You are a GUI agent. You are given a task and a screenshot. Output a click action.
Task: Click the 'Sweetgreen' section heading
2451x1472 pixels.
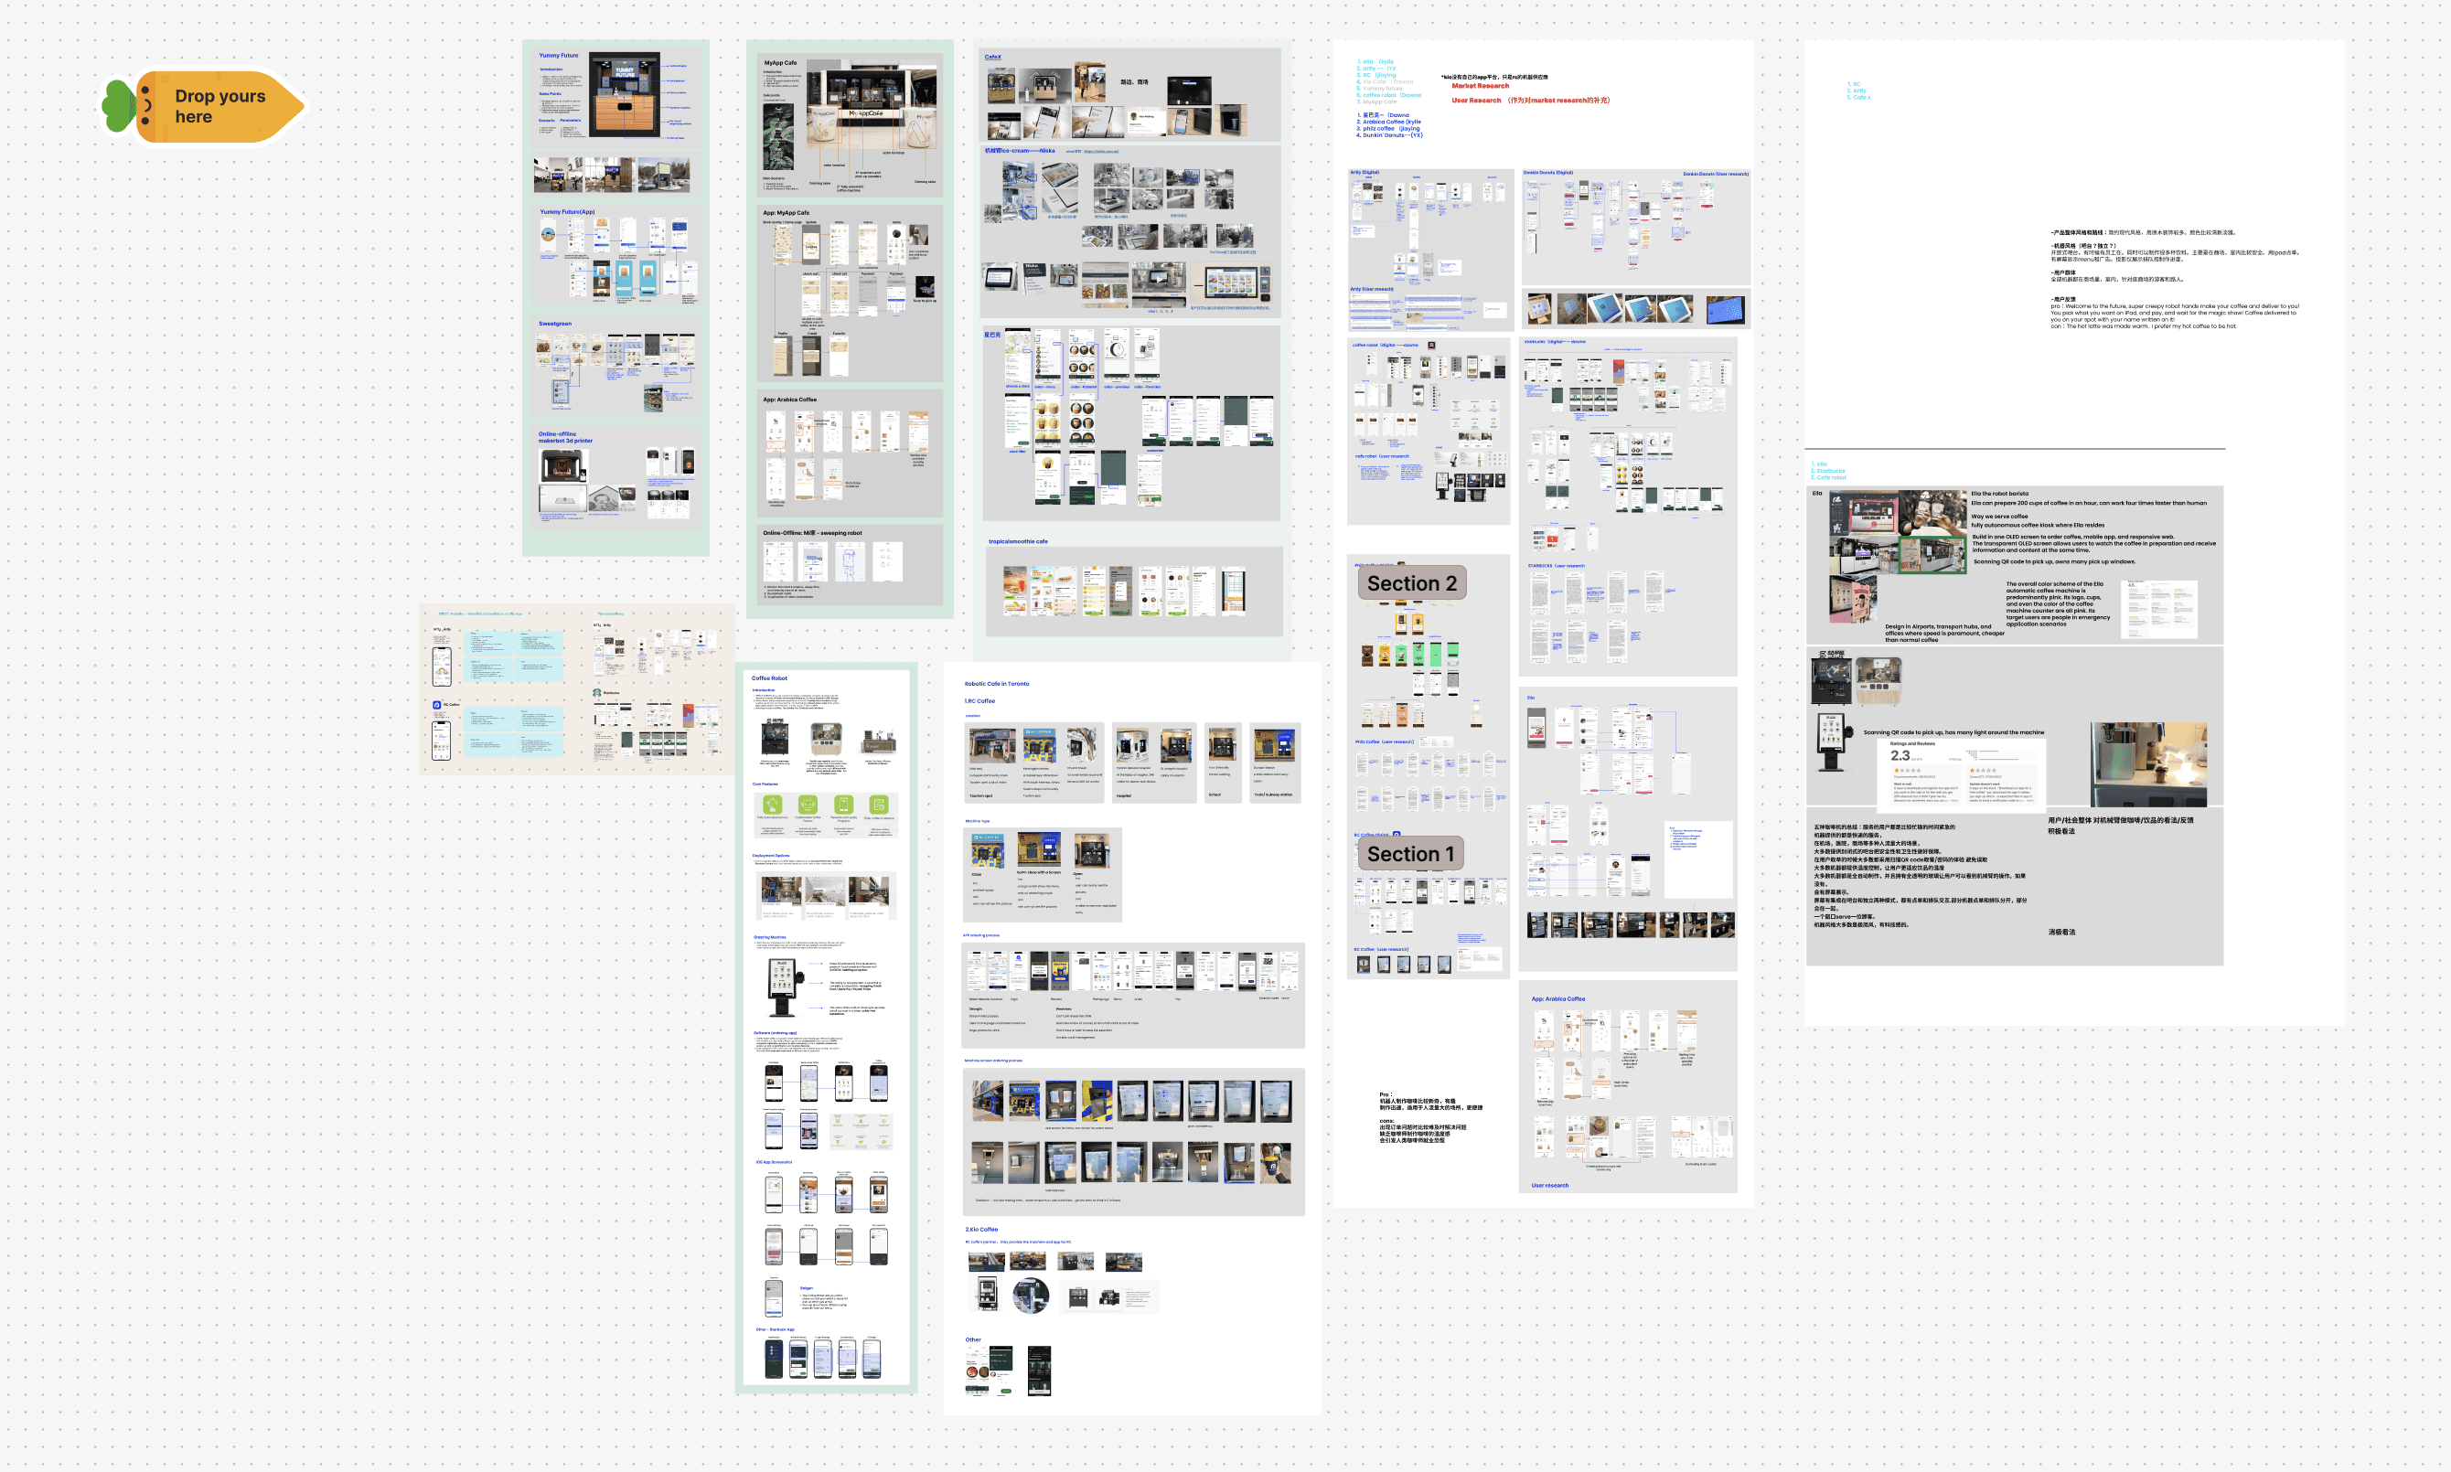point(554,324)
